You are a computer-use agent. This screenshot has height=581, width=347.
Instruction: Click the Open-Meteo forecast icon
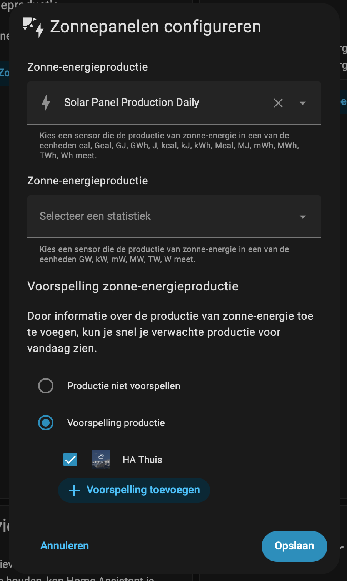101,460
